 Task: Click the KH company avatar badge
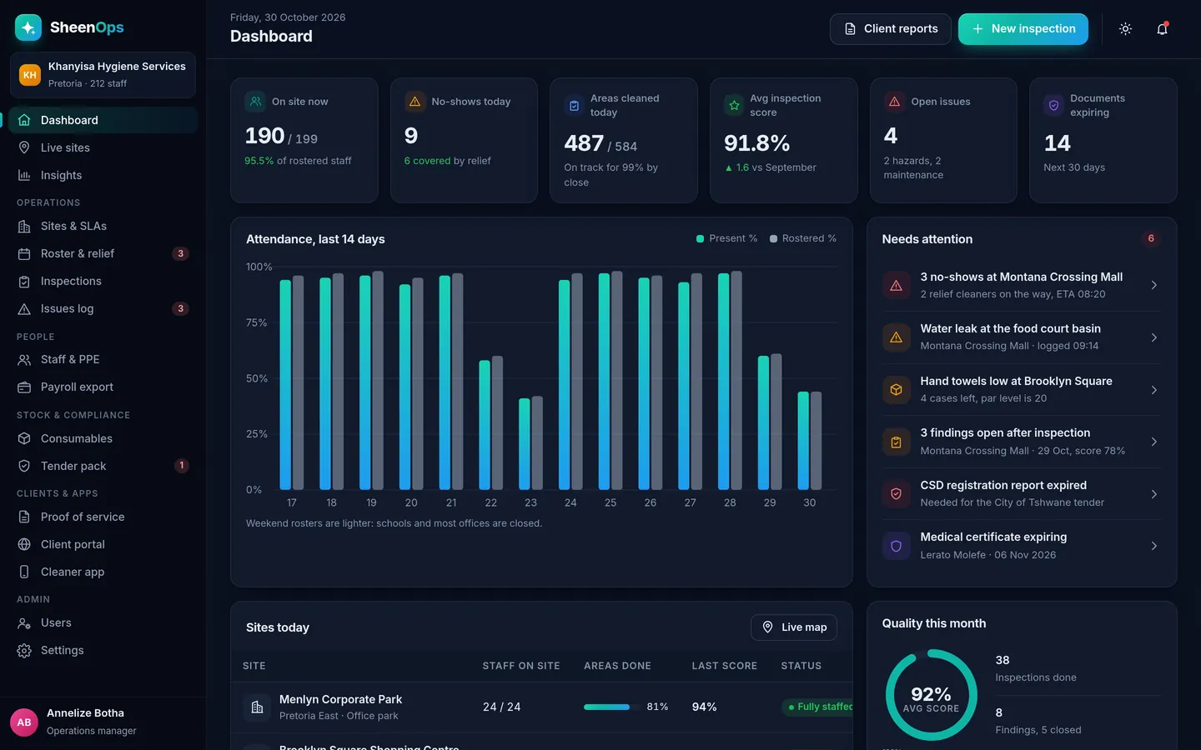coord(30,75)
